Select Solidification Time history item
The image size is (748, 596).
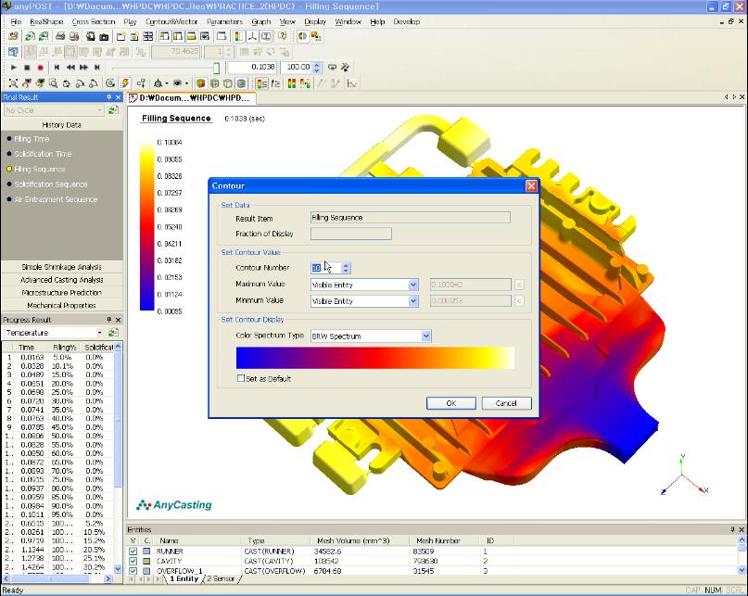[x=43, y=154]
